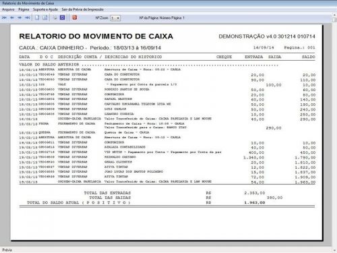Go to next page arrow
The image size is (337, 253).
(20, 18)
